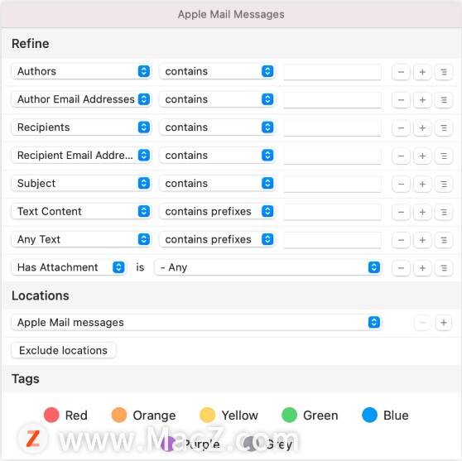Remove the Text Content criterion row
462x461 pixels.
click(401, 212)
